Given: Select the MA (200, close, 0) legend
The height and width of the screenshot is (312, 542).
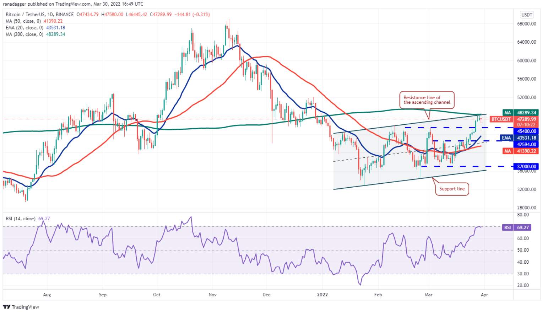Looking at the screenshot, I should point(35,34).
